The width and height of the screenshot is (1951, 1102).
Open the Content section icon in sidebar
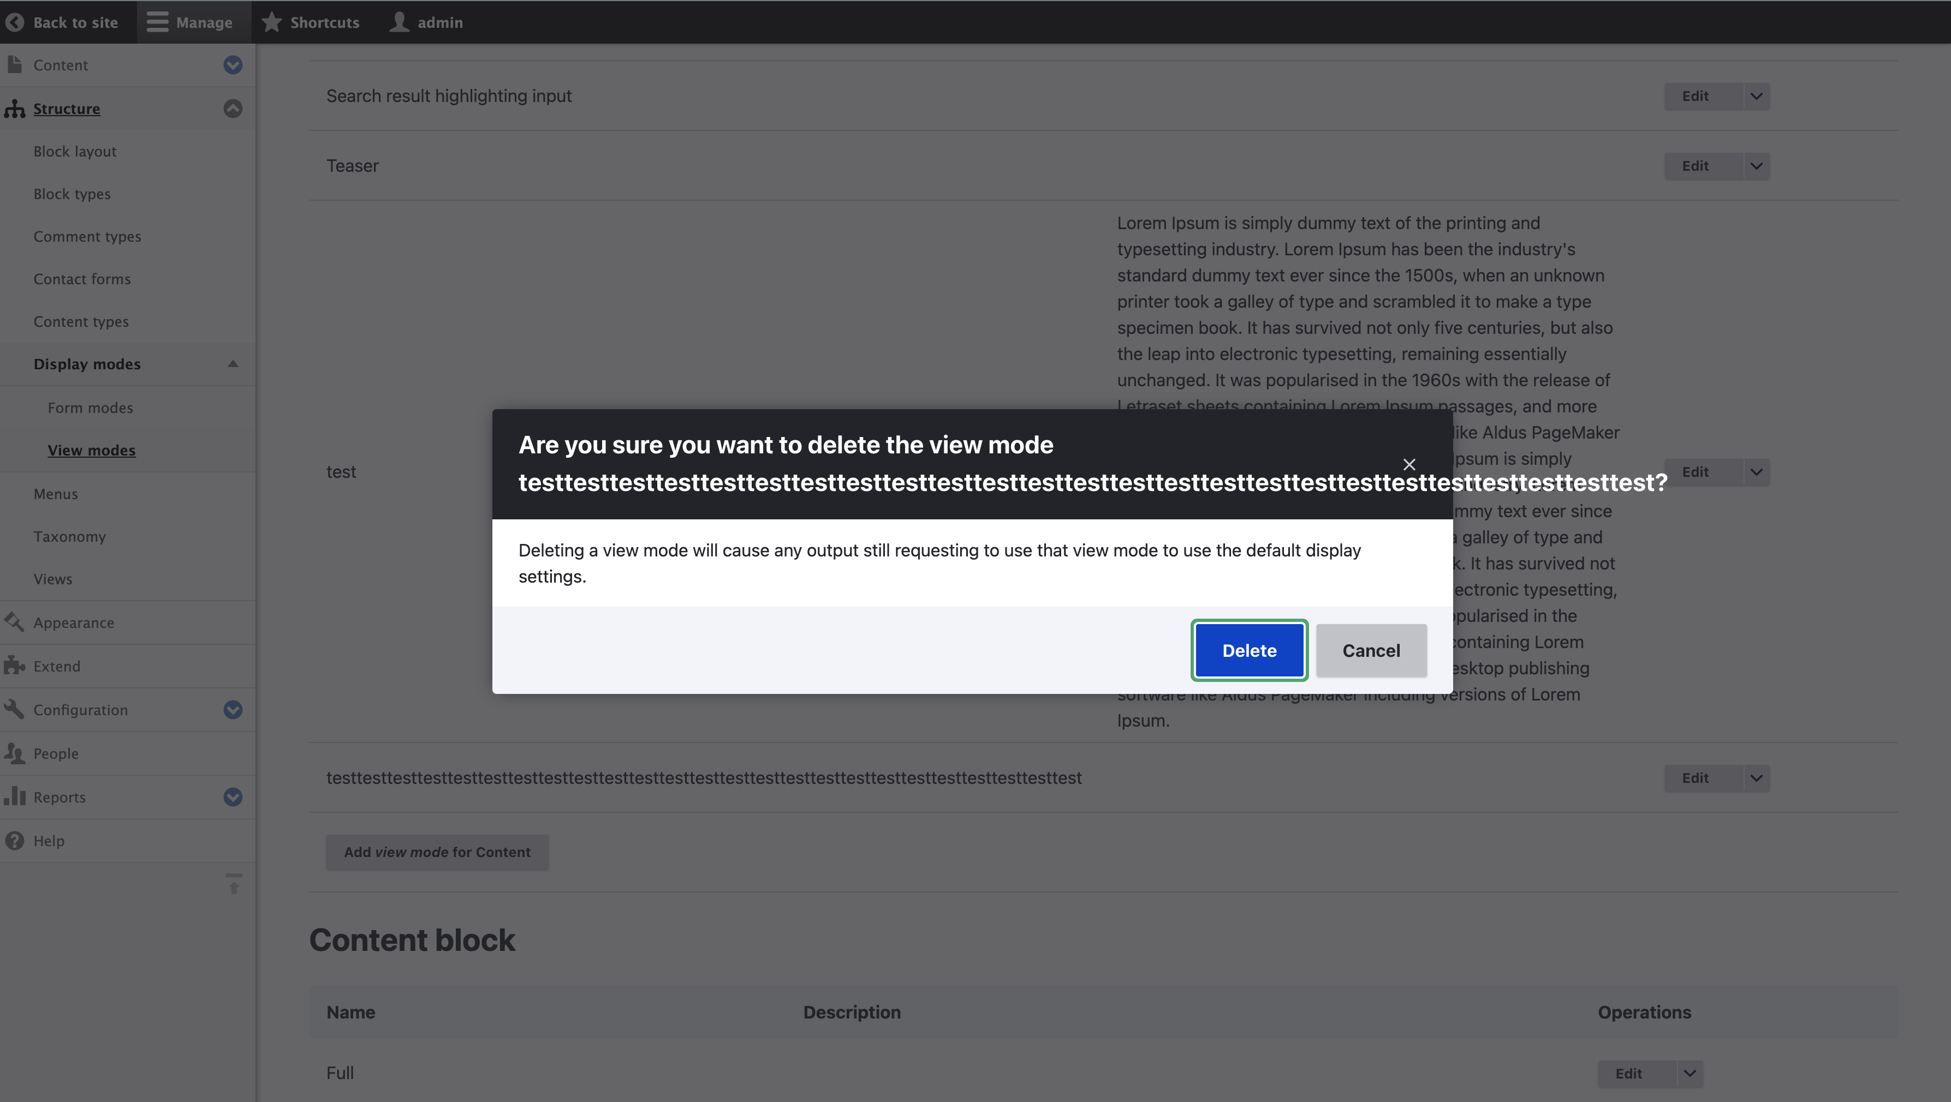click(15, 65)
